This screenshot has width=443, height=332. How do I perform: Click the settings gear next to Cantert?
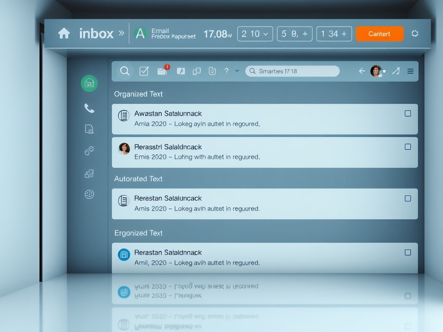(x=414, y=34)
